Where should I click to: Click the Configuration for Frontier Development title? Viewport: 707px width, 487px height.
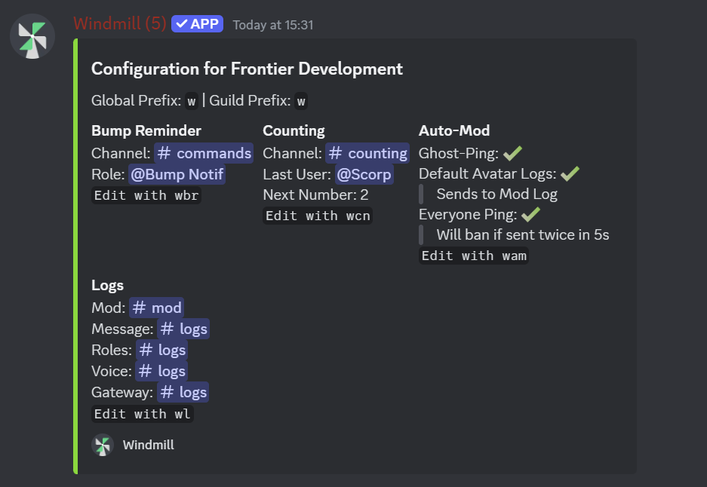tap(247, 69)
